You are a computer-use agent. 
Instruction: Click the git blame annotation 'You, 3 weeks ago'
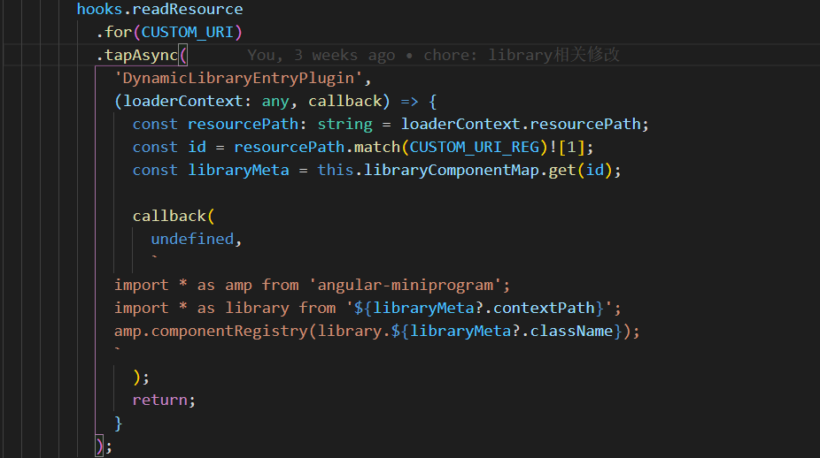[x=321, y=56]
